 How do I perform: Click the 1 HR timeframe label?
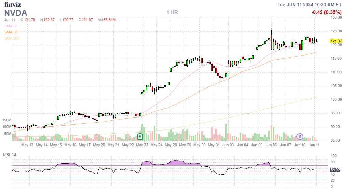point(172,12)
